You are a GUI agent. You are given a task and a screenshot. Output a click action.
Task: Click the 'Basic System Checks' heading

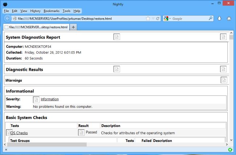pyautogui.click(x=27, y=118)
